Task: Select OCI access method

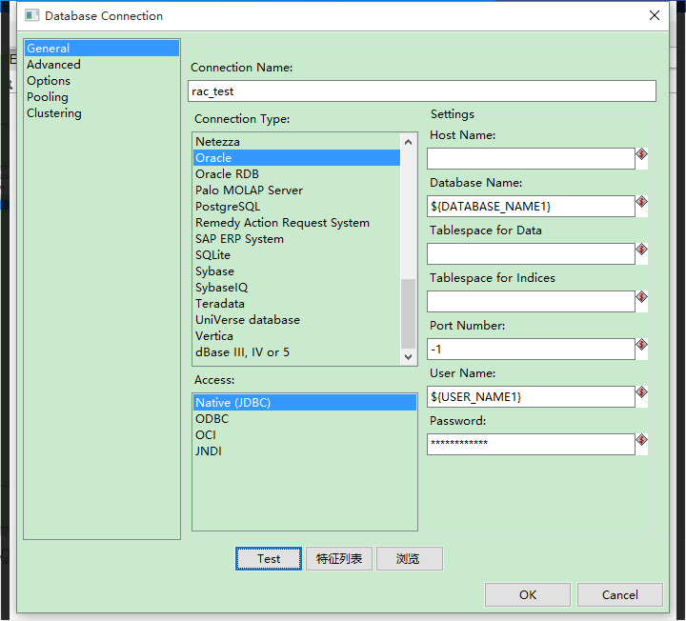Action: 305,434
